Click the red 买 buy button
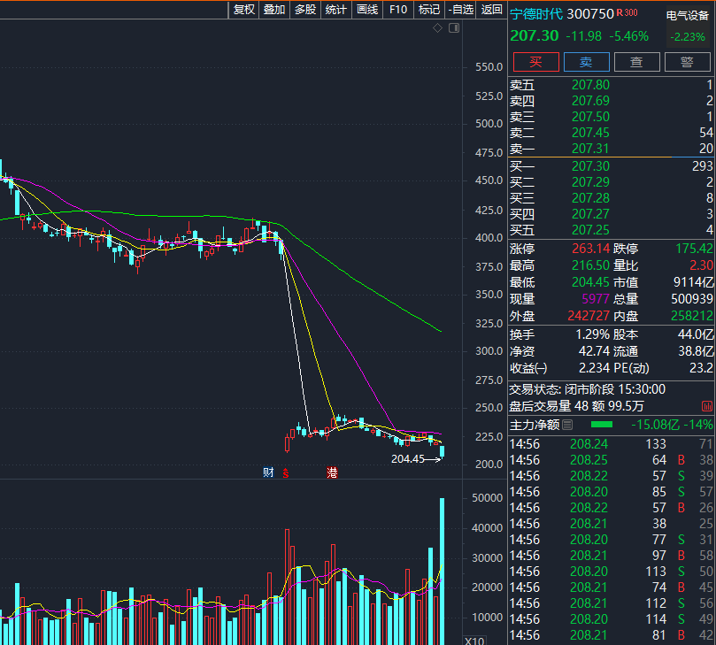Screen dimensions: 716x645 pos(536,62)
